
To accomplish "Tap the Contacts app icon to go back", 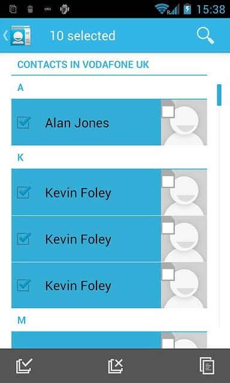I will 21,35.
